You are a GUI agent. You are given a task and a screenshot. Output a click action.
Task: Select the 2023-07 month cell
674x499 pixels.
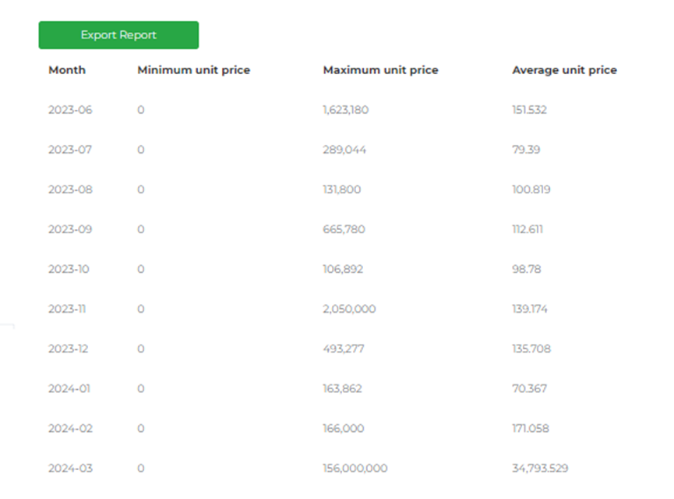70,150
